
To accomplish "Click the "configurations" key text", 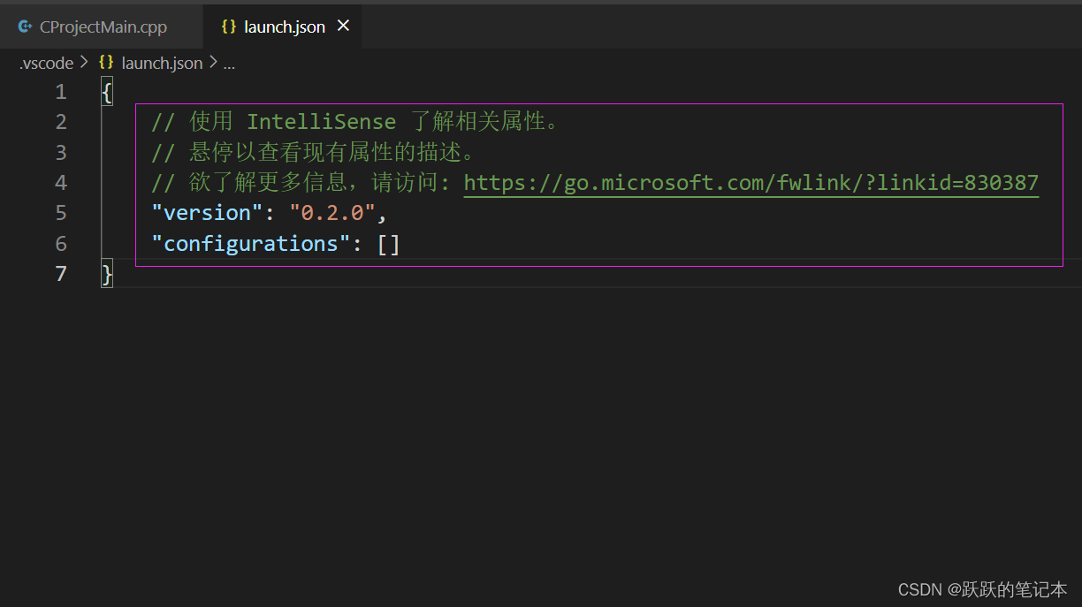I will click(251, 243).
